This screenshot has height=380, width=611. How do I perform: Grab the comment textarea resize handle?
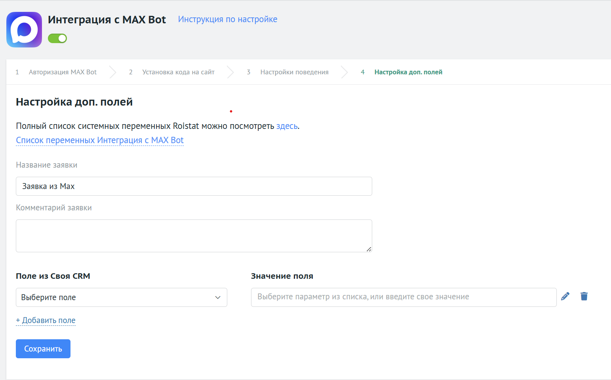pos(369,249)
